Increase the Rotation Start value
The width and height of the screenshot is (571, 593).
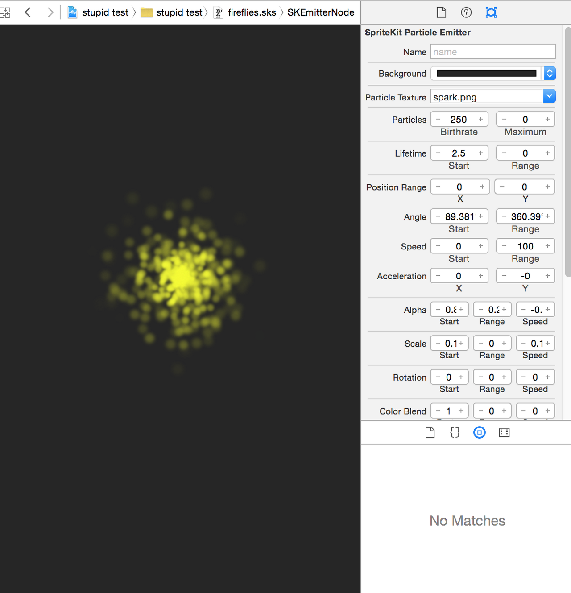tap(461, 377)
